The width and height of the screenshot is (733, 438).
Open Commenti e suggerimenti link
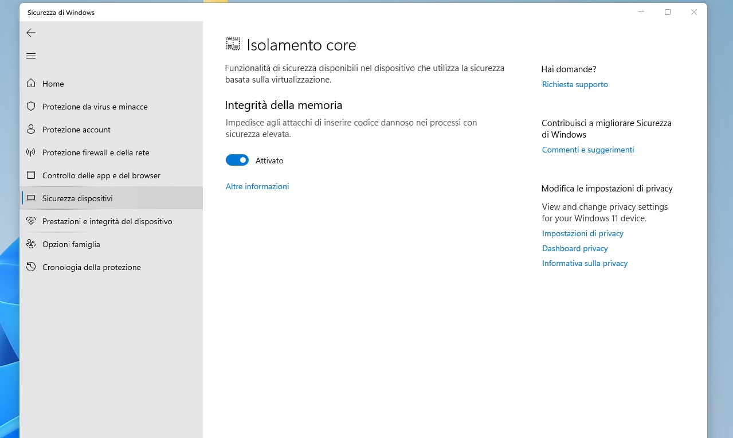588,150
